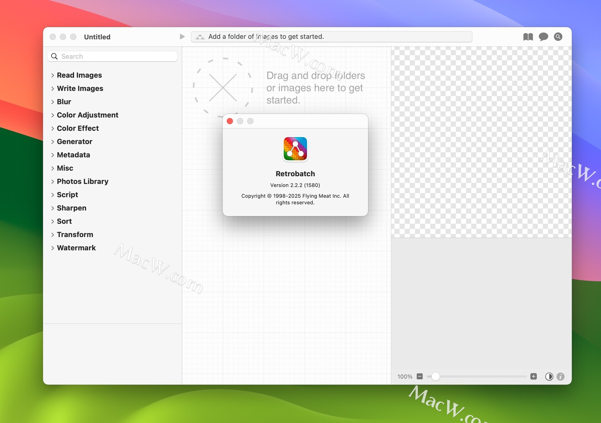Expand the Misc category
This screenshot has height=423, width=601.
click(x=53, y=168)
